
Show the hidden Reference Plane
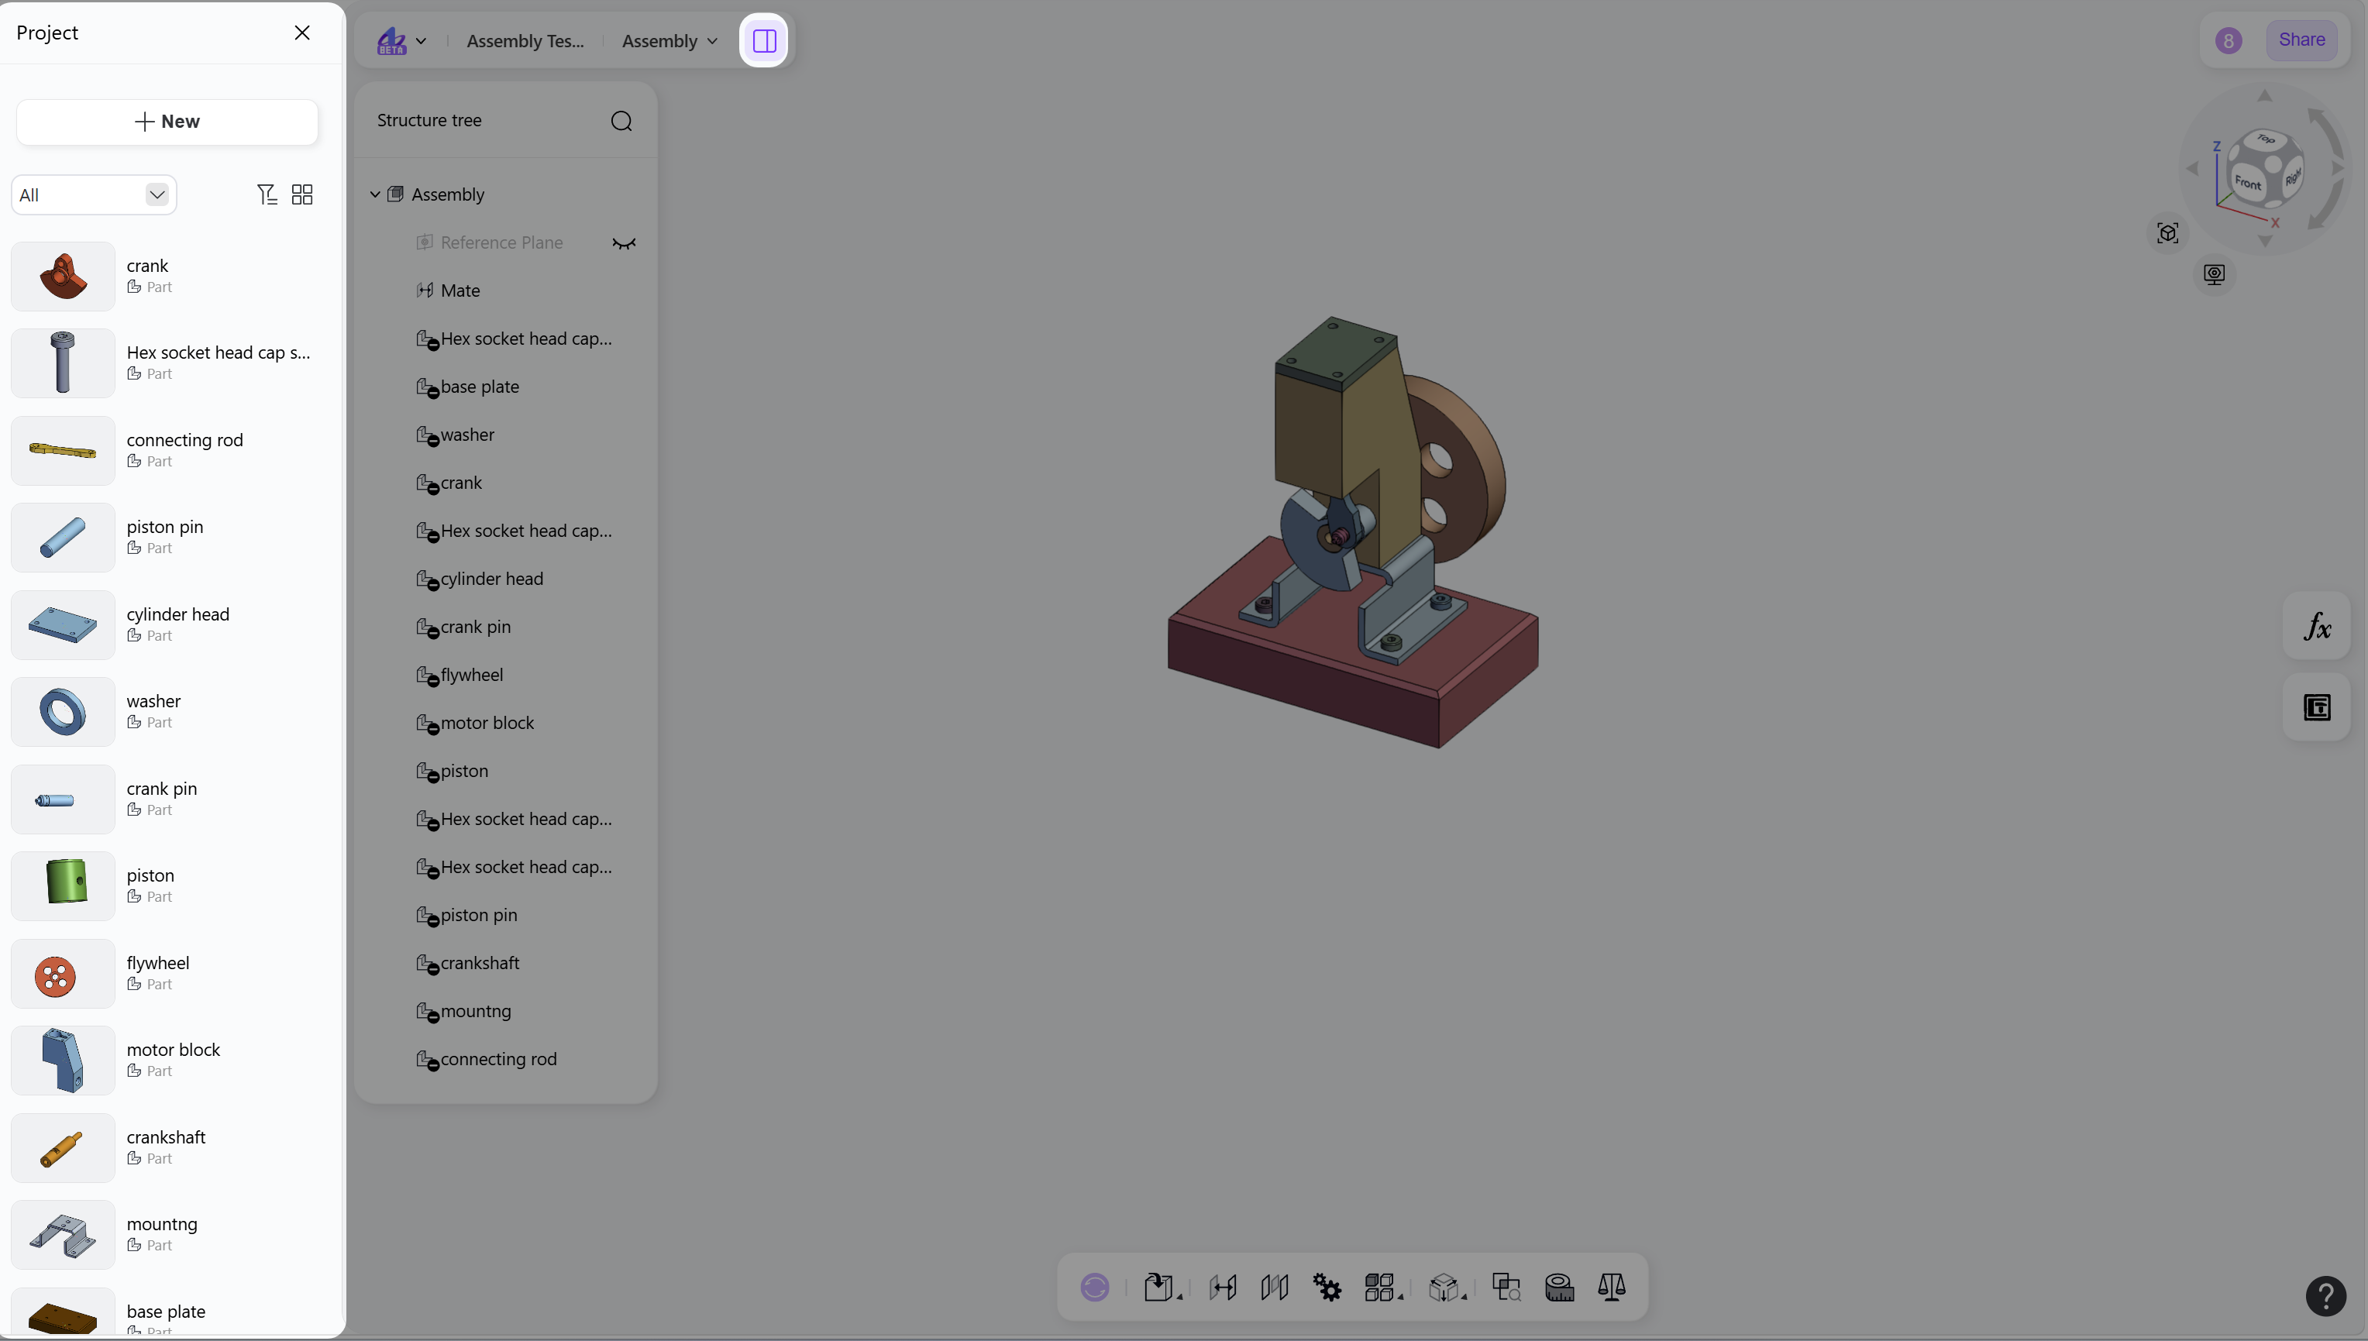click(x=624, y=243)
